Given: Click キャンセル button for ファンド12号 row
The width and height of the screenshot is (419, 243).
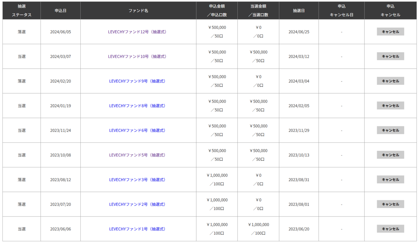Looking at the screenshot, I should (390, 32).
